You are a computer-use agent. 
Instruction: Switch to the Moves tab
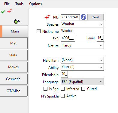pyautogui.click(x=14, y=67)
